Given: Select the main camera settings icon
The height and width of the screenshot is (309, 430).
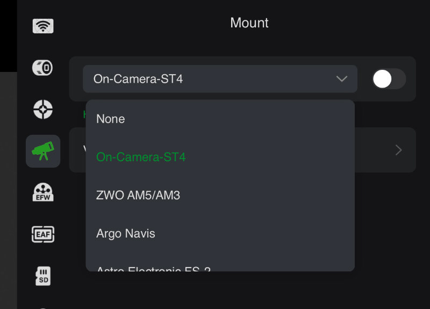Looking at the screenshot, I should click(x=42, y=68).
